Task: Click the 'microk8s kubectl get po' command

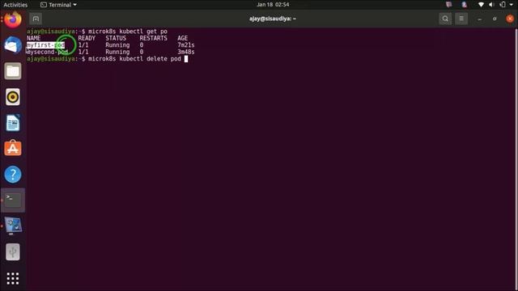Action: (x=128, y=32)
